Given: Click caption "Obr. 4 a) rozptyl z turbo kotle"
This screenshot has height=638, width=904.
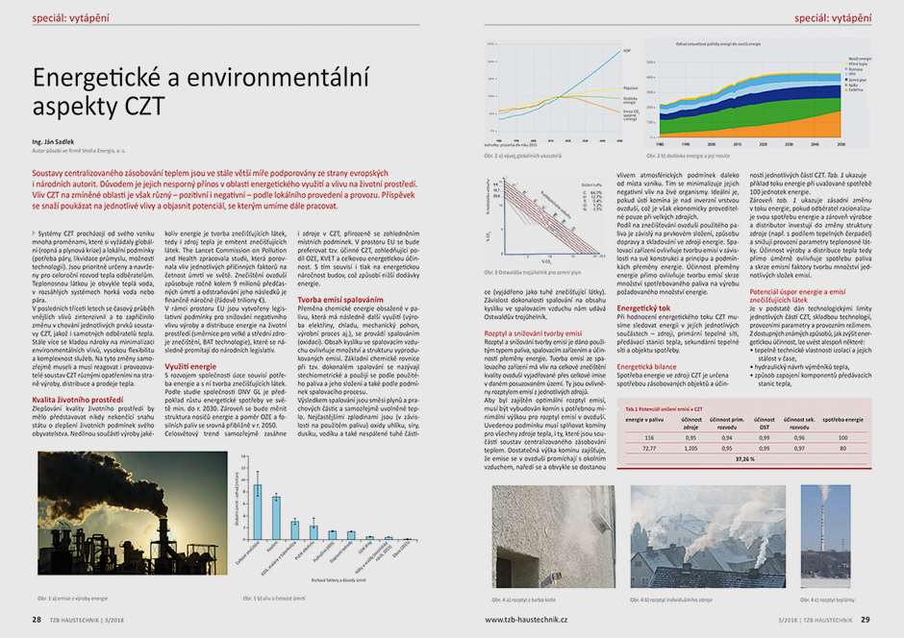Looking at the screenshot, I should [x=524, y=600].
